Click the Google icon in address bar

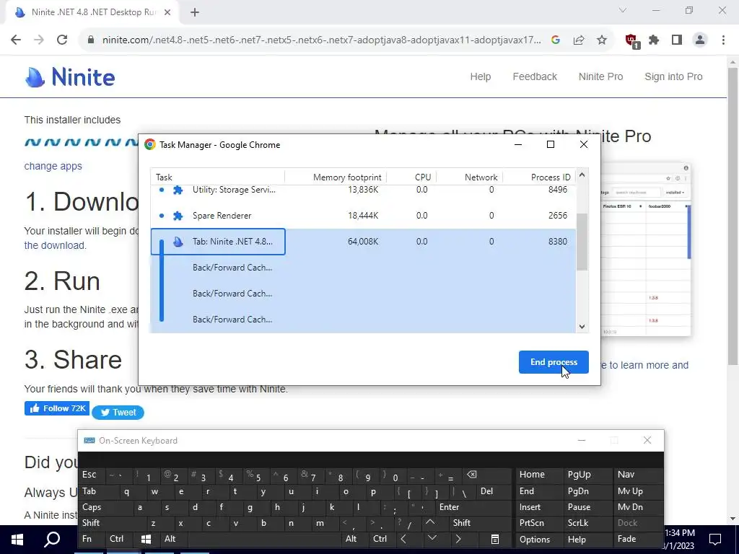[x=556, y=40]
